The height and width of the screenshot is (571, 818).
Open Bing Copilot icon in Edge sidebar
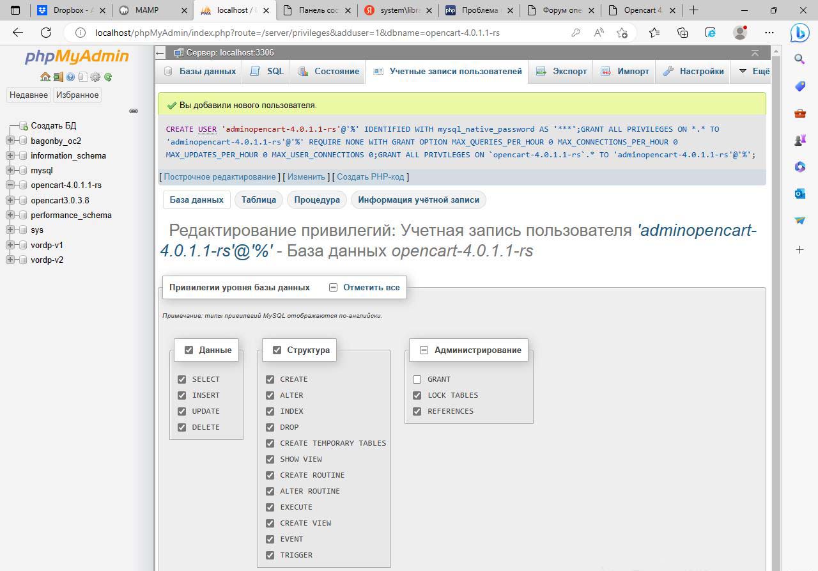pos(799,33)
